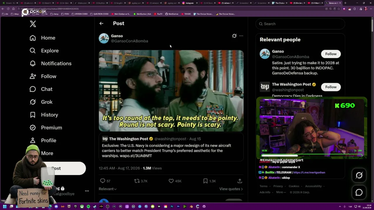
Task: Open the Privacy footer link
Action: point(278,186)
